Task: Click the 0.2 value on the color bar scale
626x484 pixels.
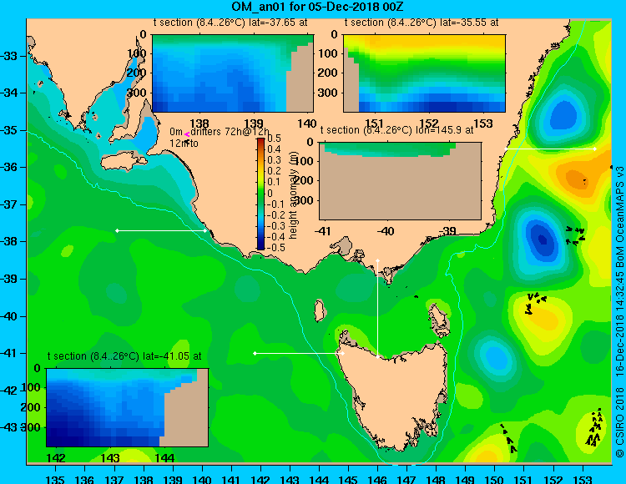Action: pyautogui.click(x=274, y=171)
